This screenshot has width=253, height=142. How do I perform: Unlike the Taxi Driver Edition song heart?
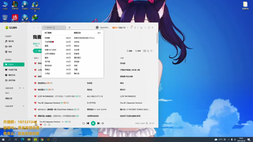pyautogui.click(x=35, y=110)
